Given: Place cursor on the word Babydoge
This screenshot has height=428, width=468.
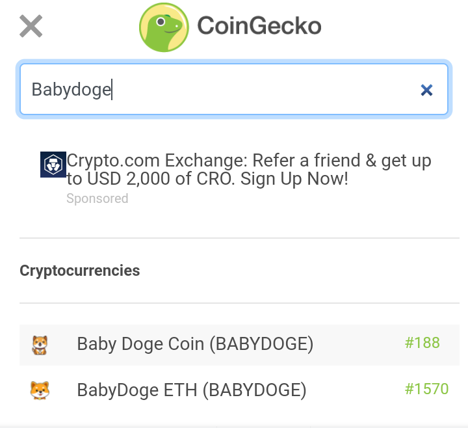Looking at the screenshot, I should tap(71, 90).
